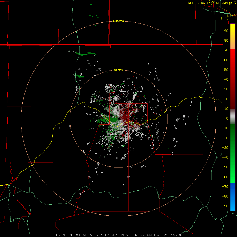Click the 50 NMI range ring label

[118, 70]
